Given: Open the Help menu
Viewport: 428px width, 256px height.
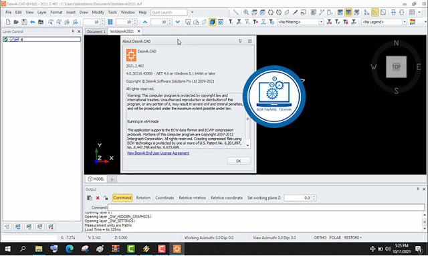Looking at the screenshot, I should click(142, 12).
